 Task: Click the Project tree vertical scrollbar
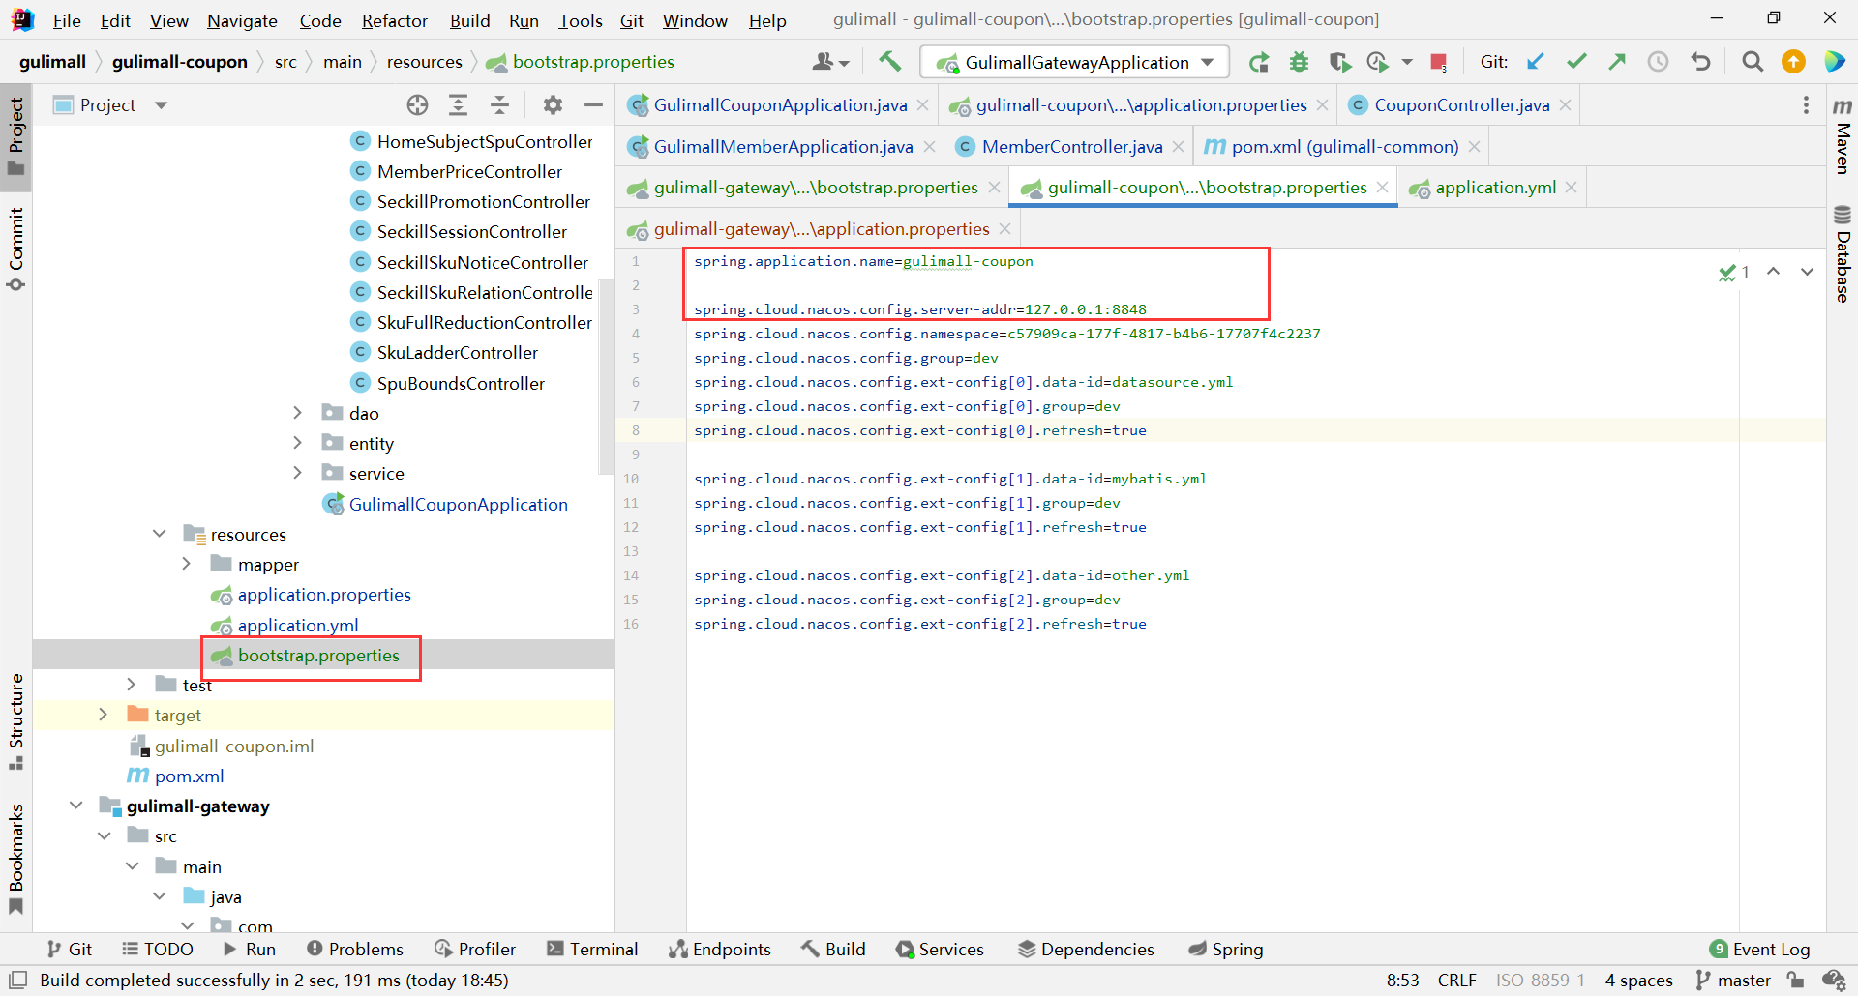[607, 377]
